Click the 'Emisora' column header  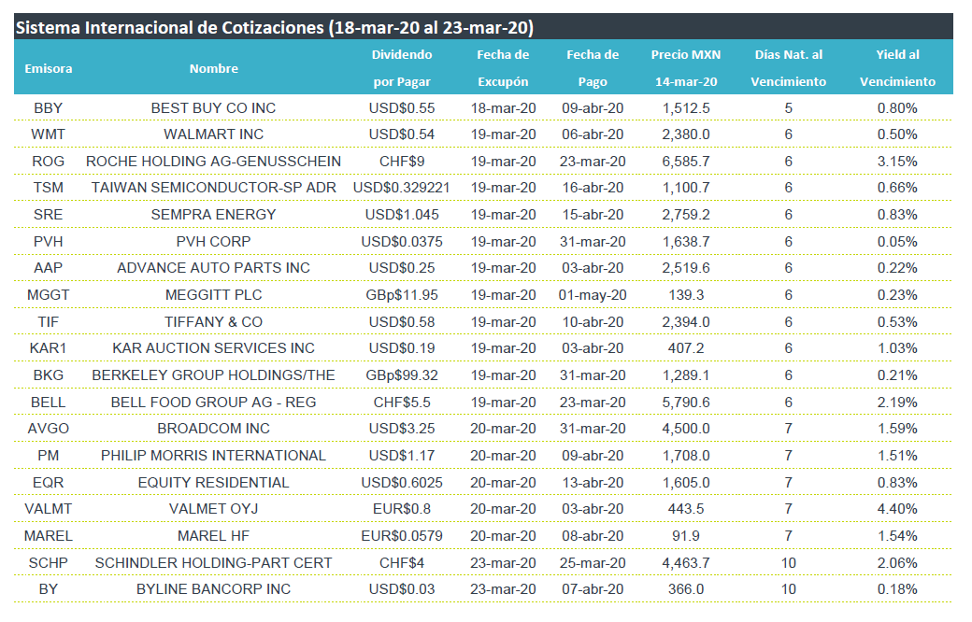coord(49,69)
